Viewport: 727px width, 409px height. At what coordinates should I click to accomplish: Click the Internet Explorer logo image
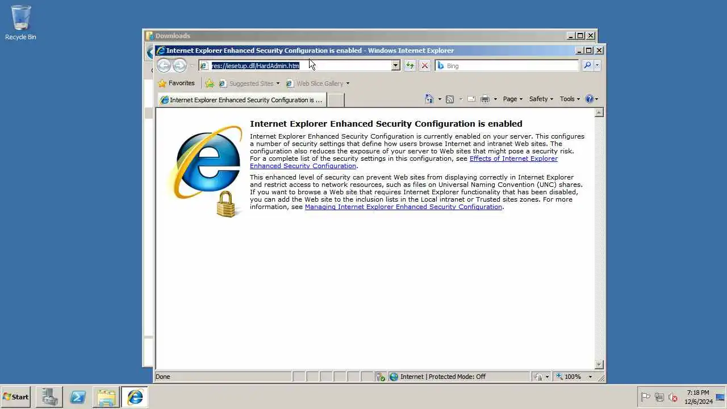206,170
